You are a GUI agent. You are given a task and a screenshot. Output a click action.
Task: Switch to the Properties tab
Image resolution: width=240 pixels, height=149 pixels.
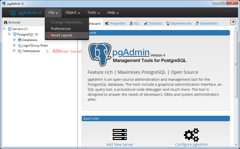[115, 23]
